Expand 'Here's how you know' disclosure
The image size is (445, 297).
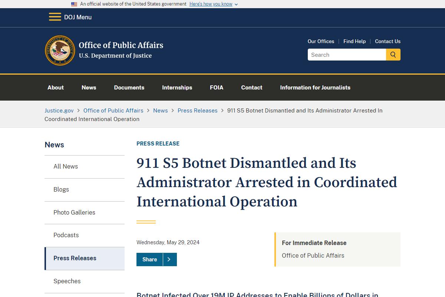point(214,4)
